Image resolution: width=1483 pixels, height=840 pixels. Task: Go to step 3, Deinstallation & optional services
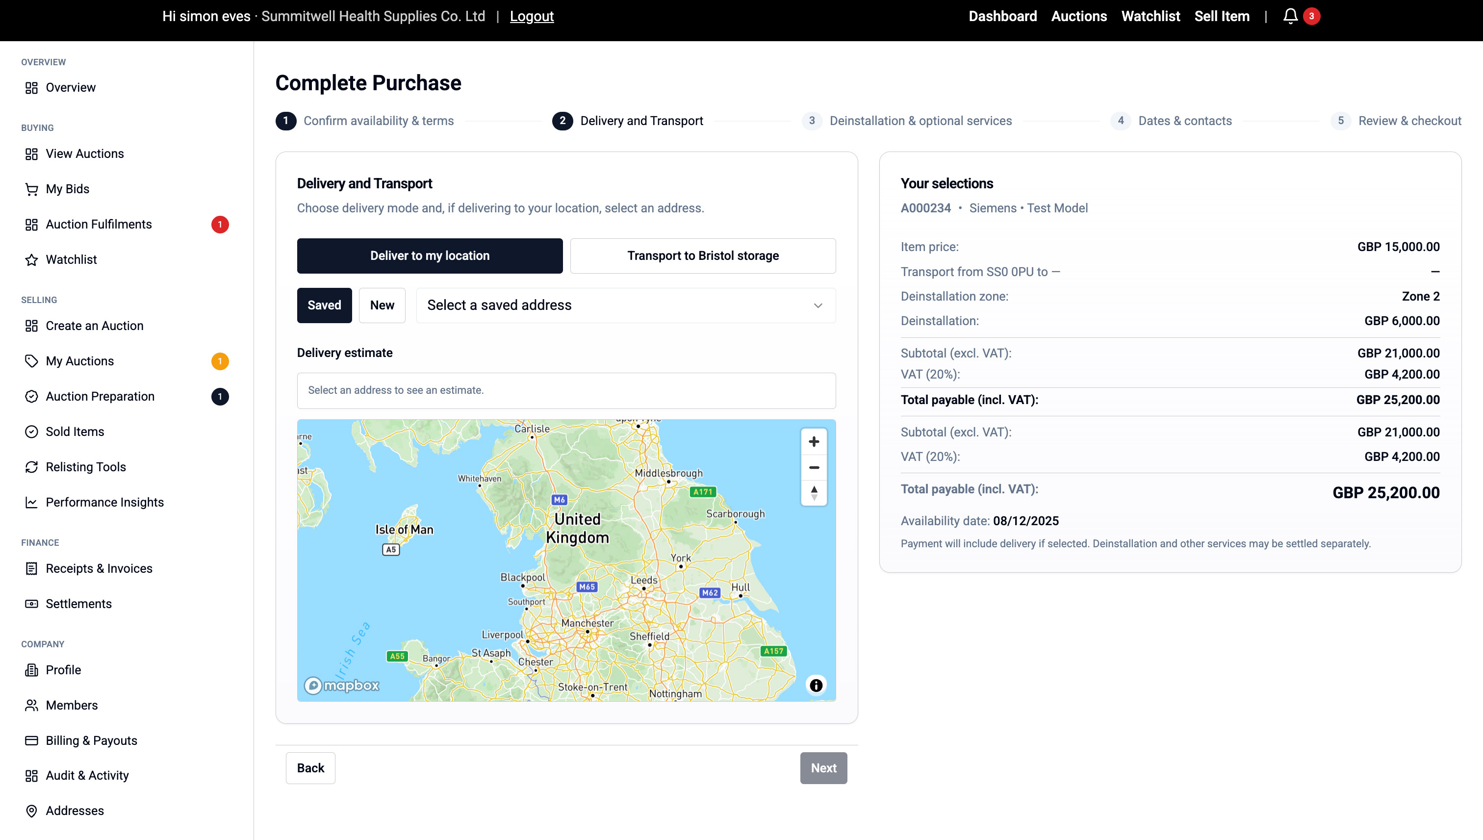[920, 121]
